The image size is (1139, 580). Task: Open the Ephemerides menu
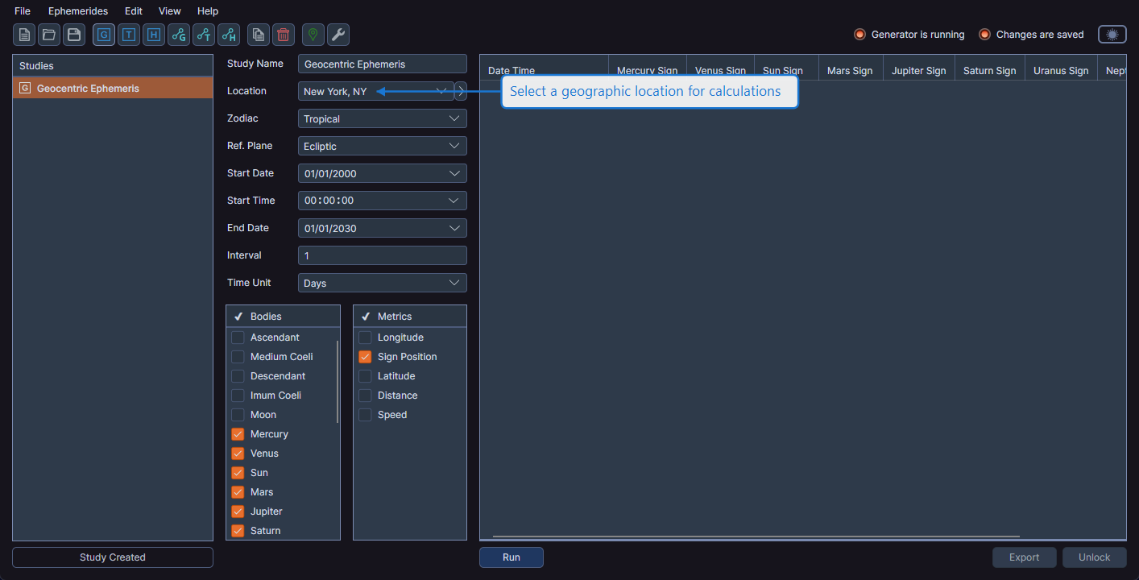(x=77, y=10)
